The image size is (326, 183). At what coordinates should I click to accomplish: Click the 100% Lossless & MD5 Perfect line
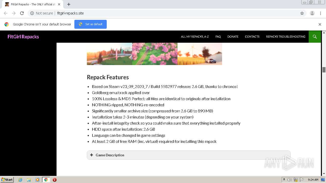(161, 99)
